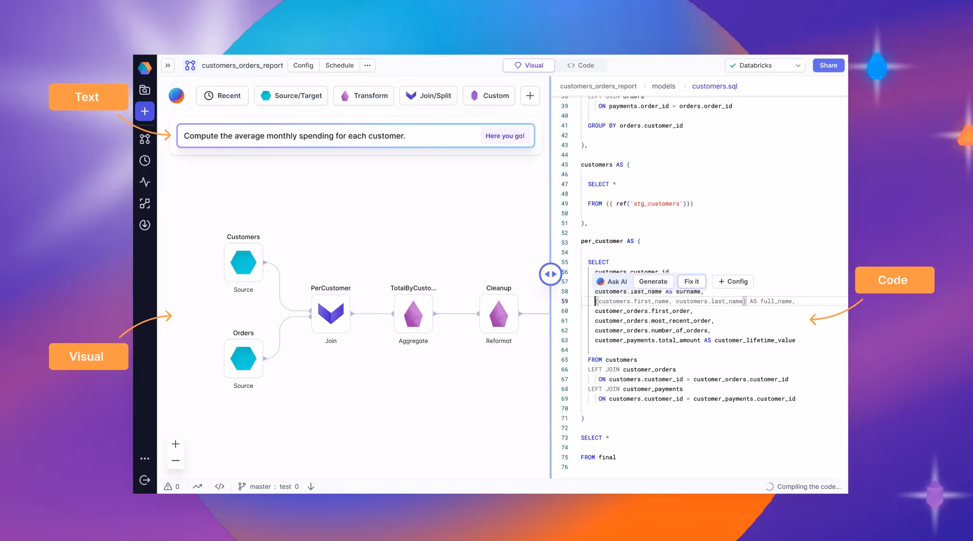Click the Share button

828,66
